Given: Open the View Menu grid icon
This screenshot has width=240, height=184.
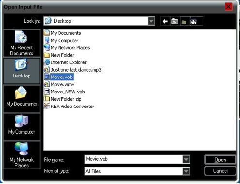Looking at the screenshot, I should [x=194, y=21].
